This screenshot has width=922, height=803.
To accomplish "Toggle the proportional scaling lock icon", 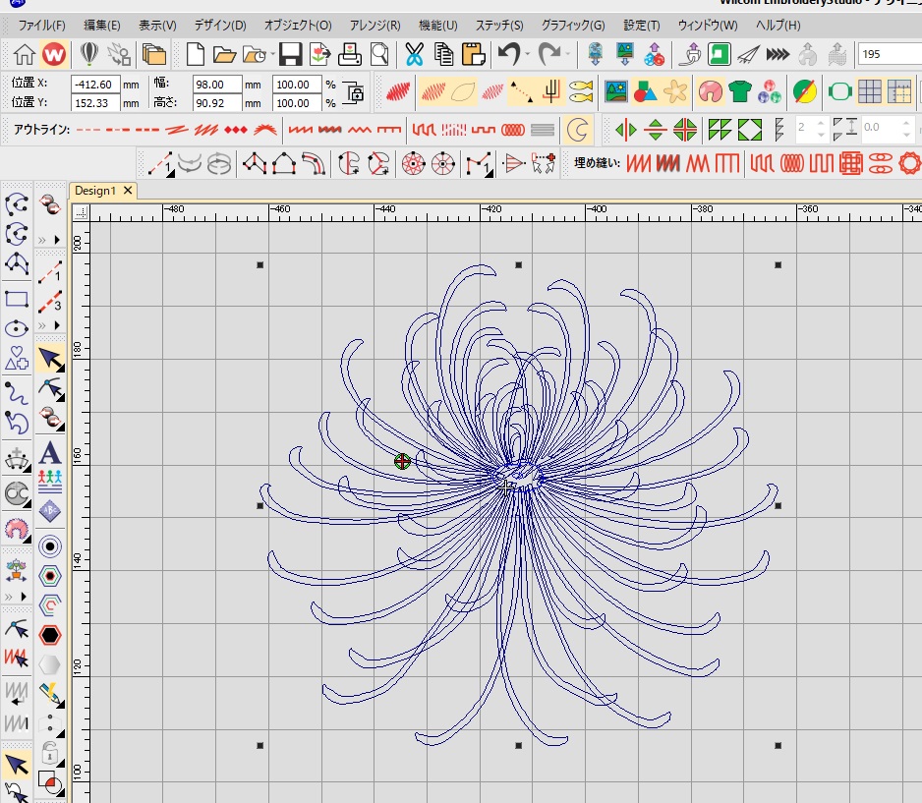I will 354,92.
